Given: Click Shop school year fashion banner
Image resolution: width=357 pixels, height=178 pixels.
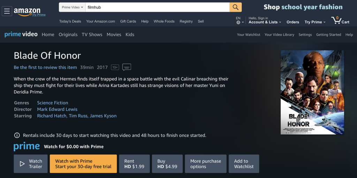Looking at the screenshot, I should tap(303, 7).
